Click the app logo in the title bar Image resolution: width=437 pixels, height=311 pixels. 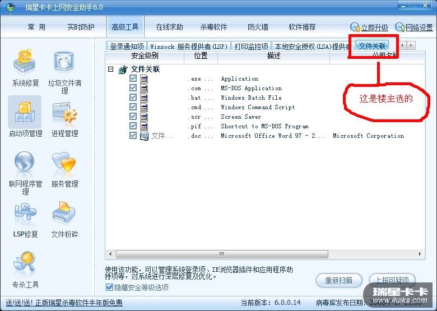click(x=11, y=7)
